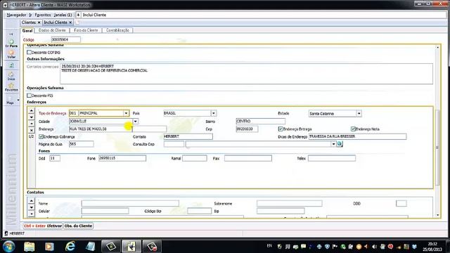Screen dimensions: 450x253
Task: Switch to the Foto do Cliente tab
Action: (86, 30)
